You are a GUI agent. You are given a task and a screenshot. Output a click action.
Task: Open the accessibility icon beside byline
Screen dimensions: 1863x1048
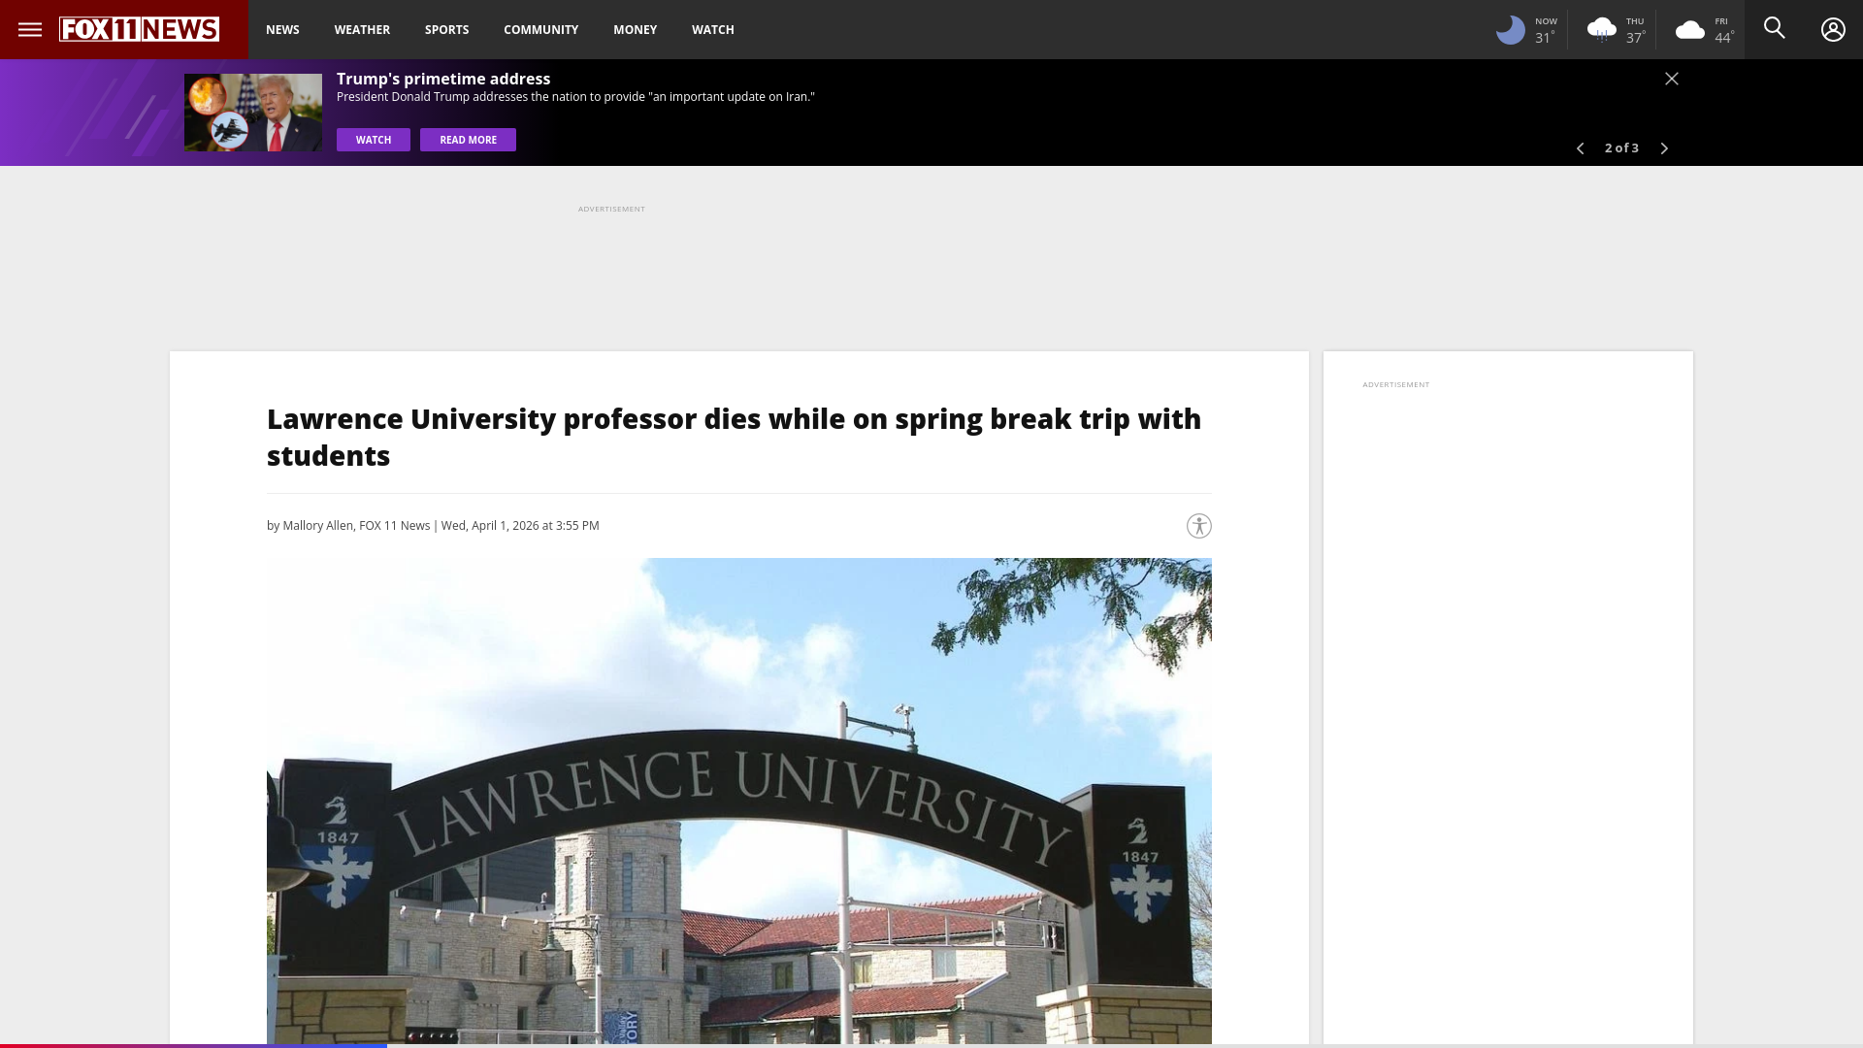(1198, 525)
